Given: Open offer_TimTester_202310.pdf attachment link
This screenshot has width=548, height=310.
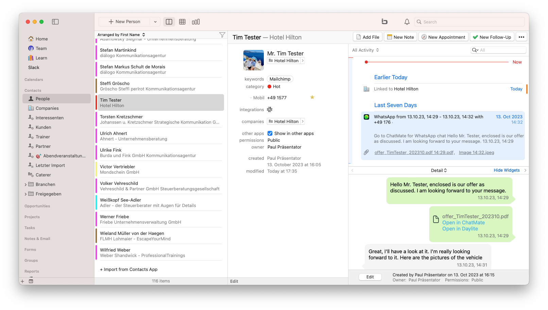Looking at the screenshot, I should (x=414, y=153).
